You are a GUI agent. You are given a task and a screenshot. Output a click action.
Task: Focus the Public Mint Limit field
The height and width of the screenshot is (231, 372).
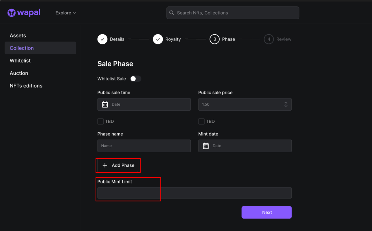(x=194, y=193)
